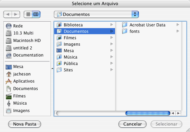
Task: Select the Sites folder row
Action: pyautogui.click(x=84, y=70)
